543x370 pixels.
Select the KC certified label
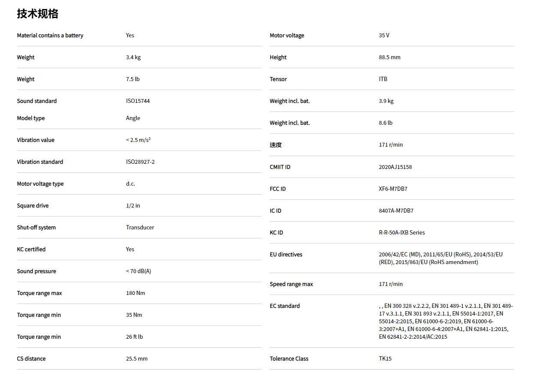pyautogui.click(x=31, y=250)
